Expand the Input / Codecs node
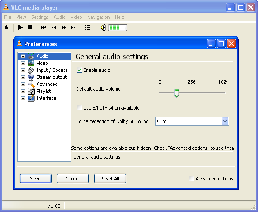 (23, 70)
